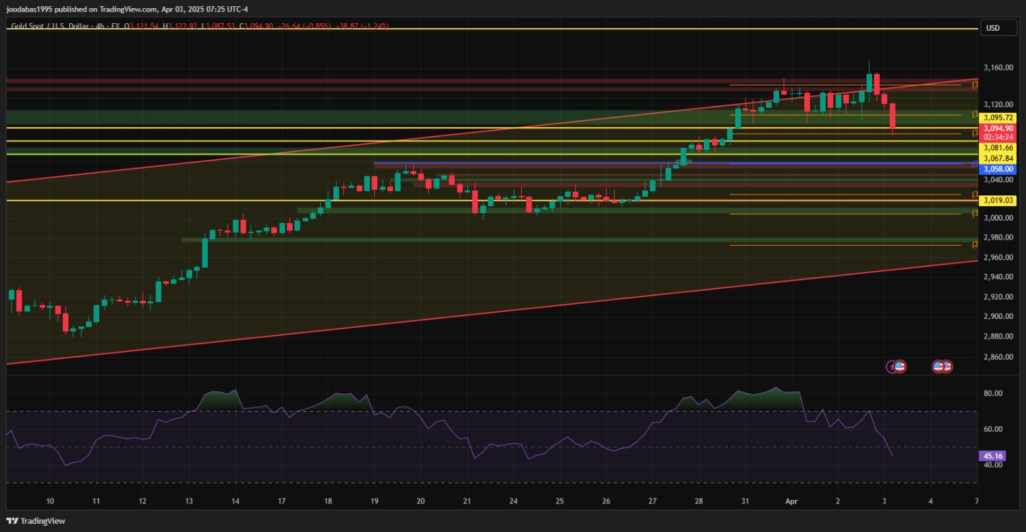This screenshot has width=1026, height=532.
Task: Click the 3,160.00 price scale value
Action: 998,68
